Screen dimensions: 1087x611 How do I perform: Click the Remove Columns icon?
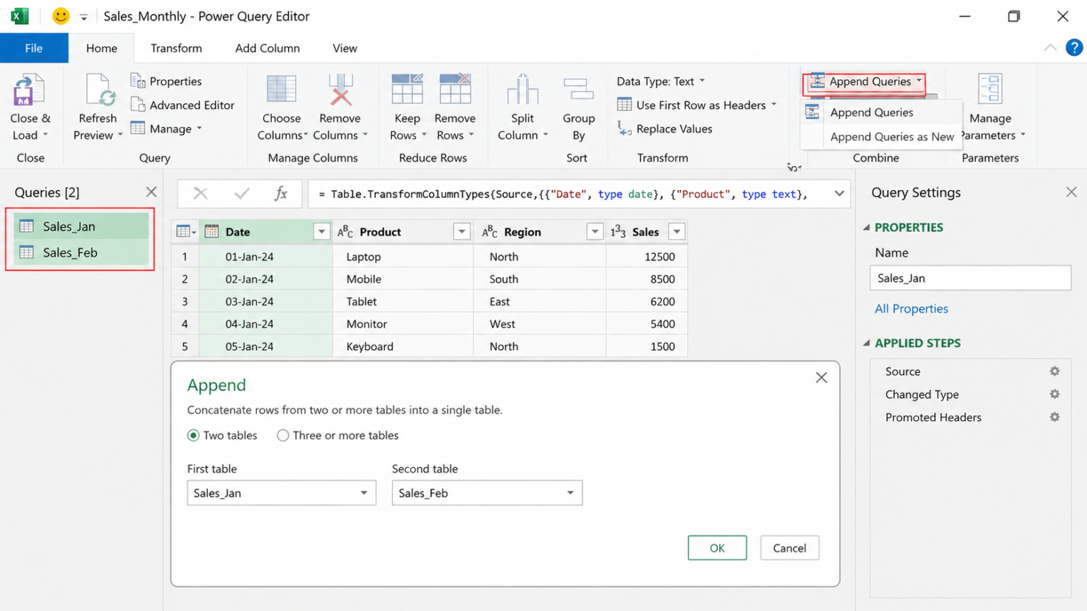(340, 90)
